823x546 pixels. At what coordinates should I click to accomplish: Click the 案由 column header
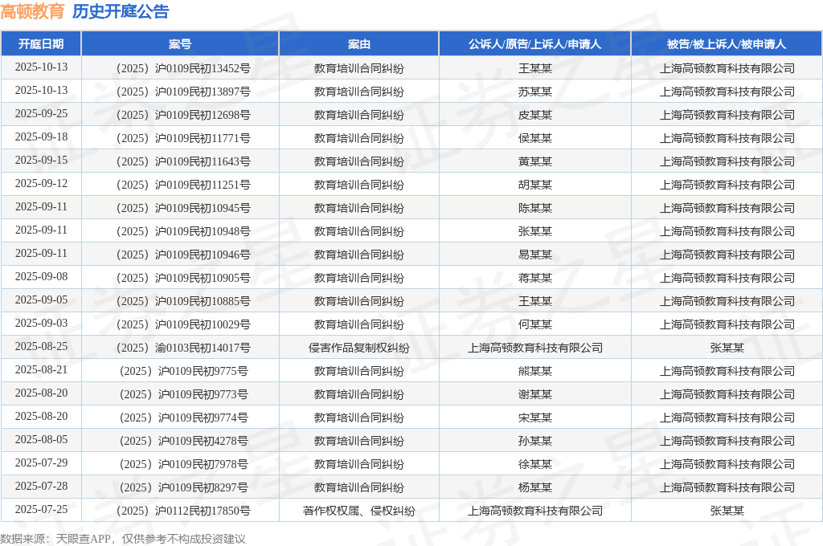pos(359,44)
